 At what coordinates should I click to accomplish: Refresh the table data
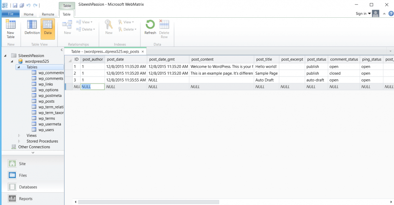(150, 27)
